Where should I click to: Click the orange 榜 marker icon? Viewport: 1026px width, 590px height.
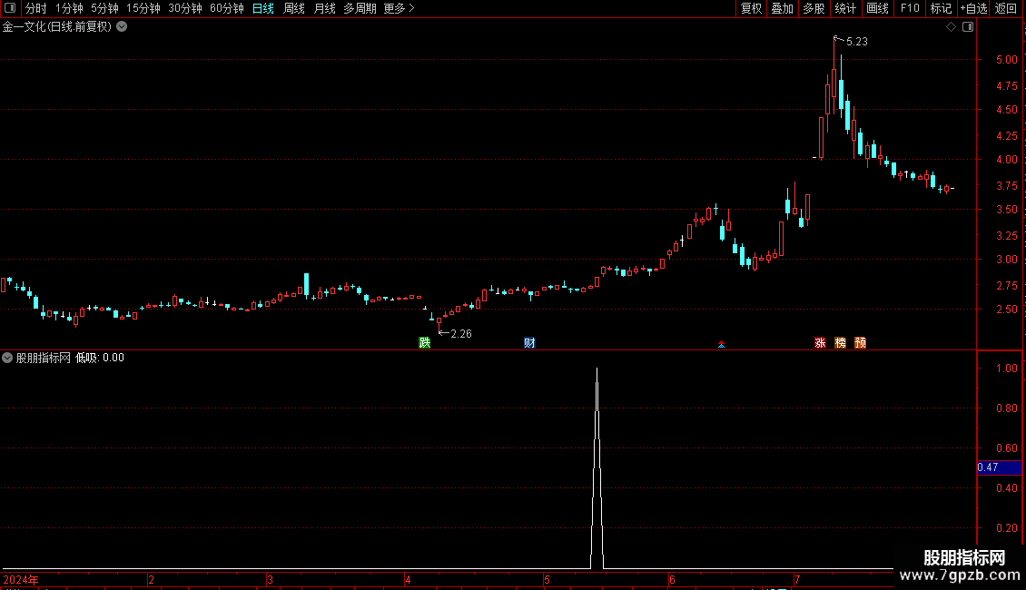coord(840,343)
